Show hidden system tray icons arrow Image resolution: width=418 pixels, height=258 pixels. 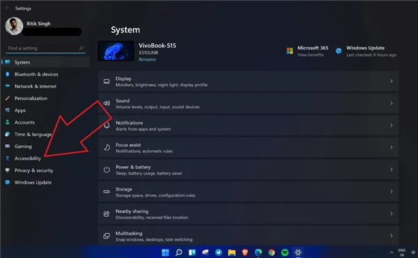[391, 252]
